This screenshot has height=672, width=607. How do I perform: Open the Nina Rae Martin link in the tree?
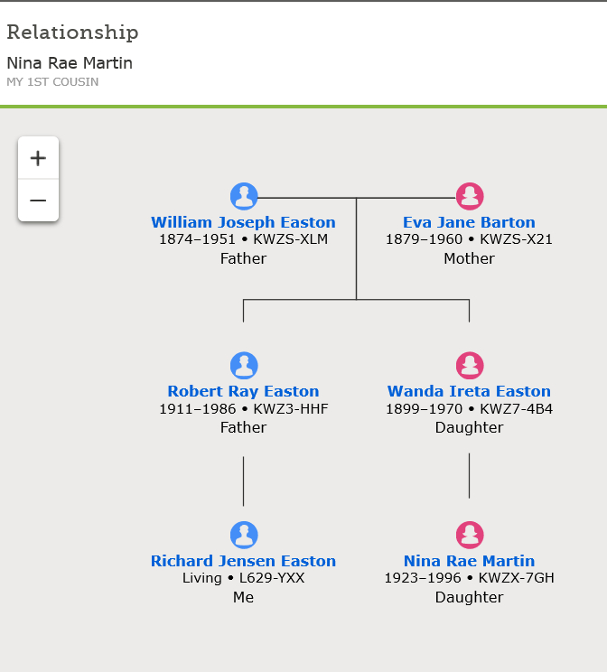(469, 561)
